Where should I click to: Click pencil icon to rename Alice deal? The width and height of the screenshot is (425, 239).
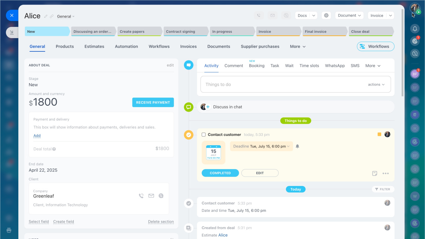click(46, 16)
